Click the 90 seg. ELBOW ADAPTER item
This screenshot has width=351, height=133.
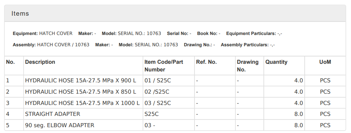pos(59,125)
